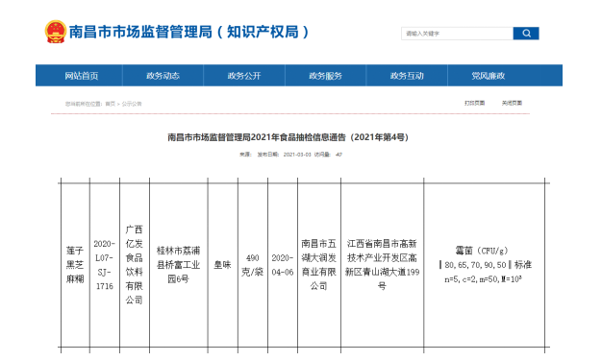Click the national emblem logo
Viewport: 602px width, 361px height.
point(55,32)
